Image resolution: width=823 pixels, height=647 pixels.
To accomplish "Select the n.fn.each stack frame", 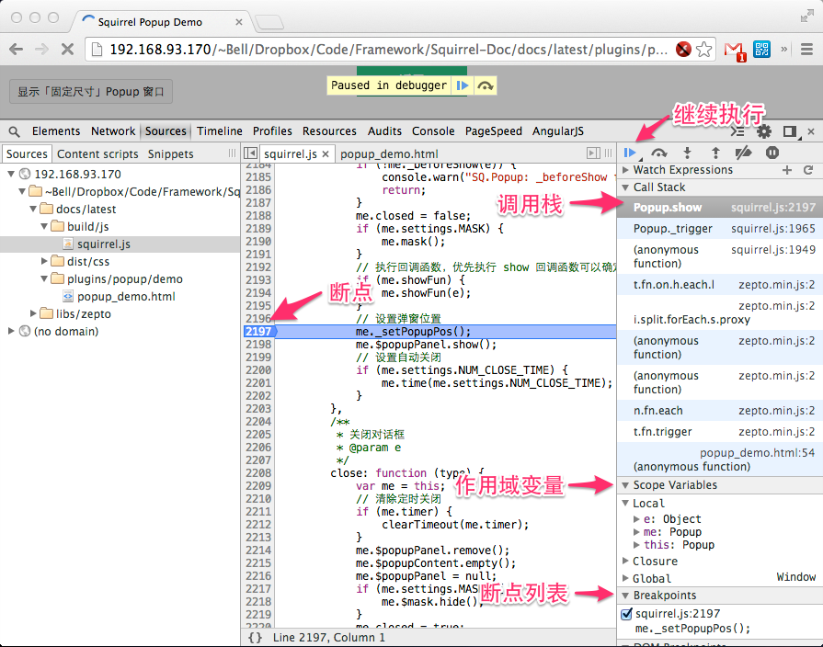I will coord(720,410).
